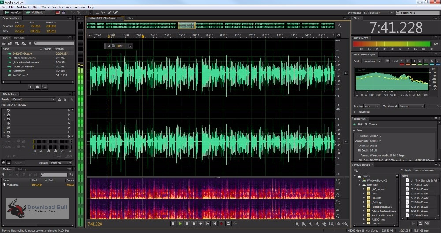Viewport: 441px width, 233px height.
Task: Click the Files panel play preview button
Action: (x=31, y=87)
